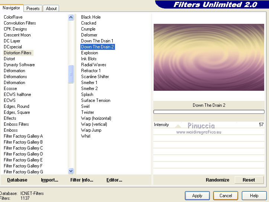Click the Cancel button
The image size is (269, 202).
pyautogui.click(x=225, y=196)
